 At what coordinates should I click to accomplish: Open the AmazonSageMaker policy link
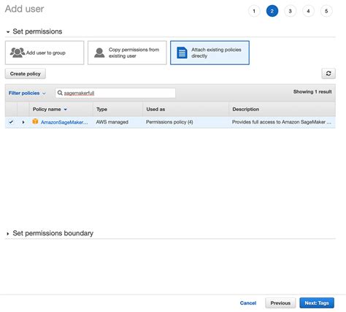(x=64, y=122)
